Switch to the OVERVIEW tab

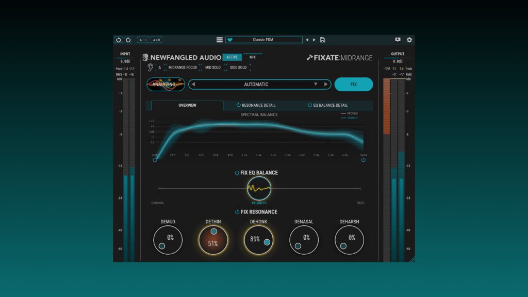187,105
